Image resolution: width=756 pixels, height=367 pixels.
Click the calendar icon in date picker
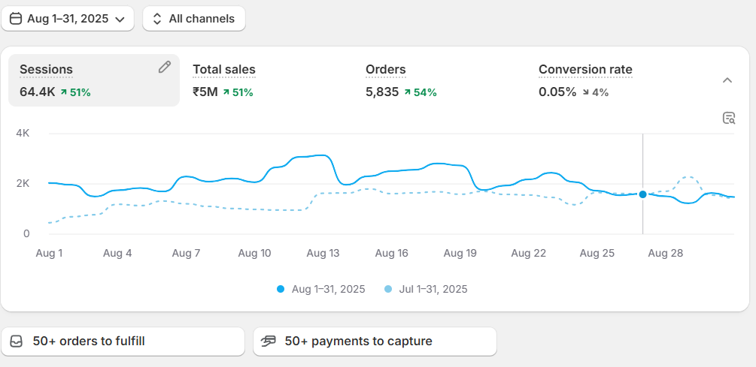coord(16,19)
